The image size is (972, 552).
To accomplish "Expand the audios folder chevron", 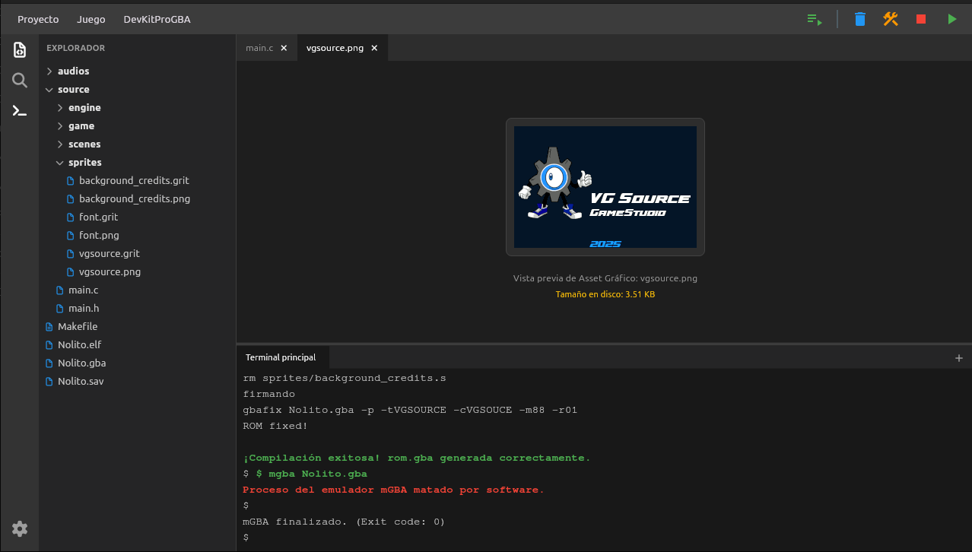I will [49, 71].
